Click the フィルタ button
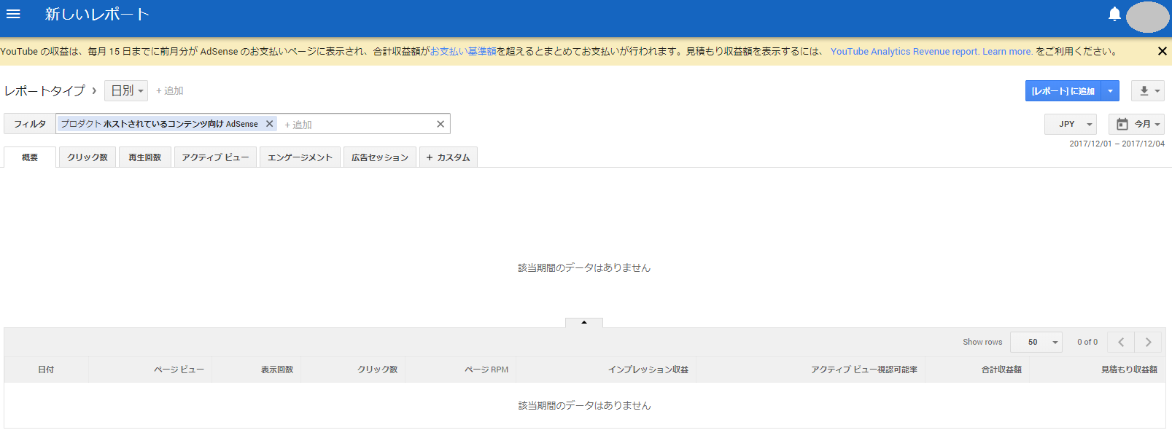Viewport: 1172px width, 430px height. [29, 124]
